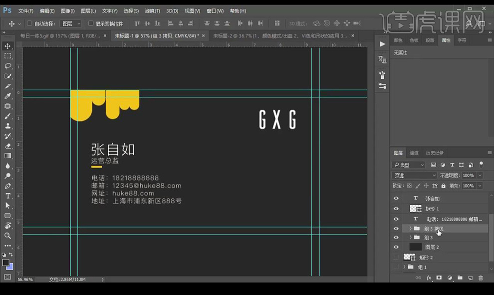This screenshot has width=494, height=295.
Task: Click the Actions play panel icon
Action: pyautogui.click(x=382, y=44)
